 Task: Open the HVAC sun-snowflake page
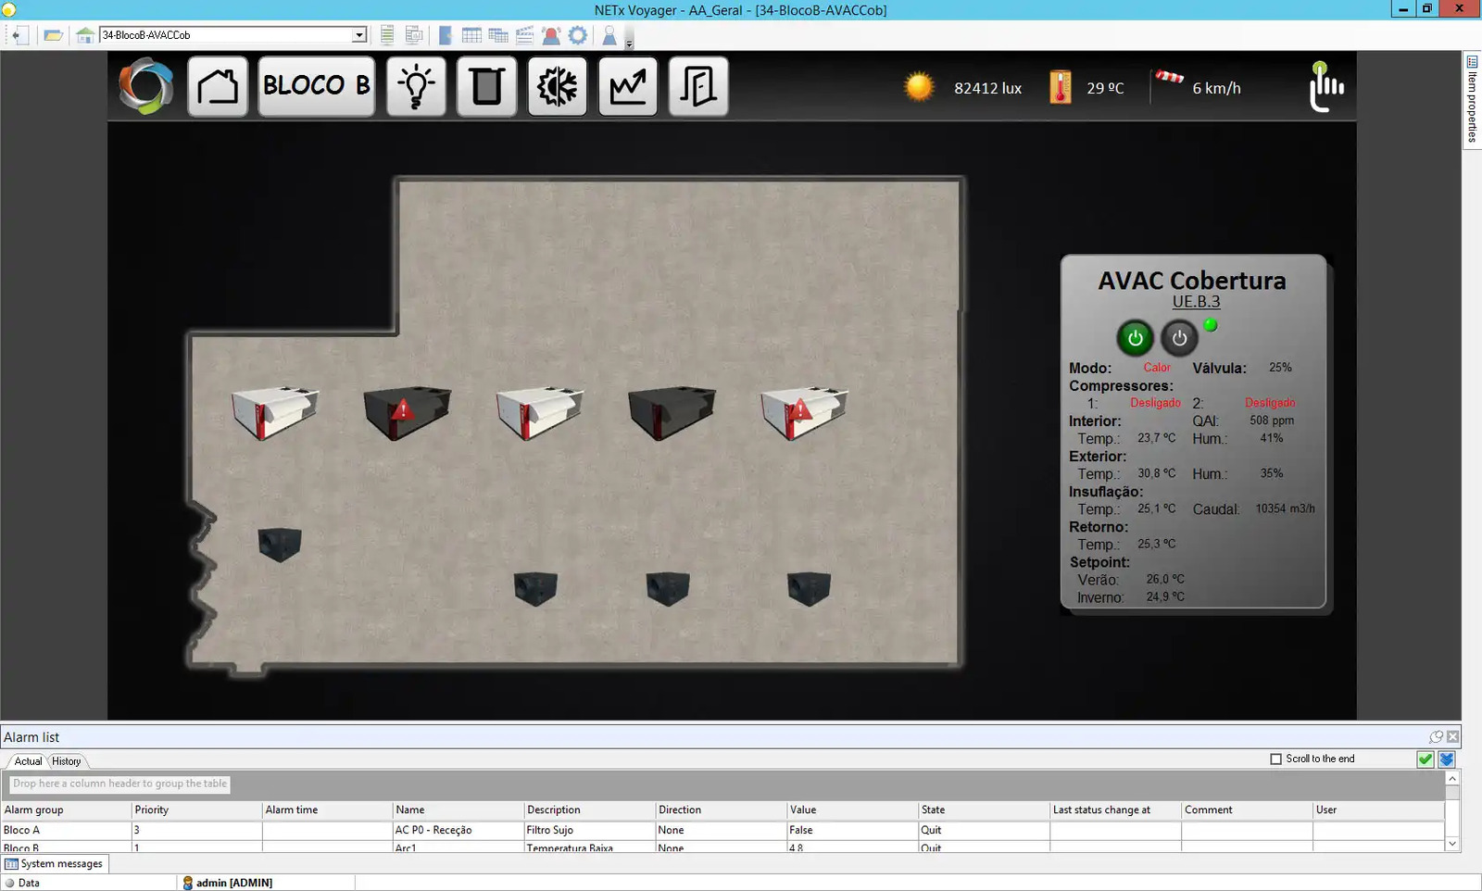pos(557,86)
